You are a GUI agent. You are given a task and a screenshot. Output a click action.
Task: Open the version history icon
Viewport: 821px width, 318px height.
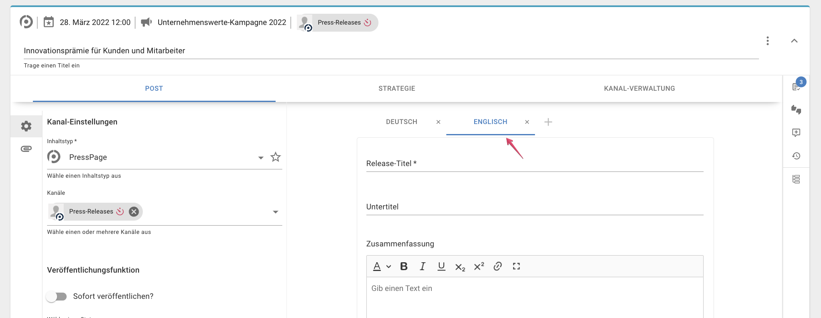tap(796, 156)
